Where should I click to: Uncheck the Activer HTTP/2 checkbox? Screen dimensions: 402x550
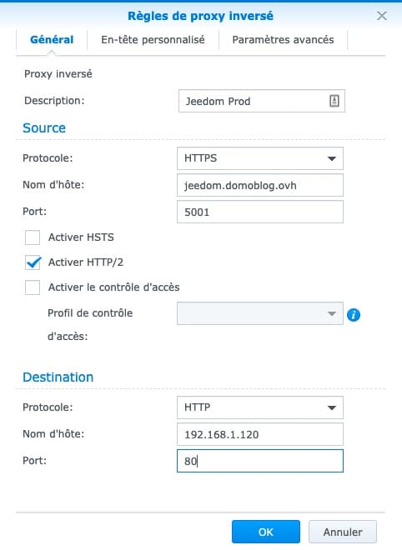click(x=33, y=262)
